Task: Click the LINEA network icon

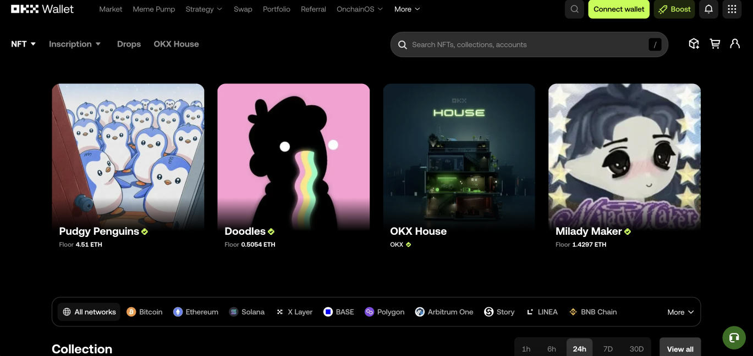Action: [530, 312]
